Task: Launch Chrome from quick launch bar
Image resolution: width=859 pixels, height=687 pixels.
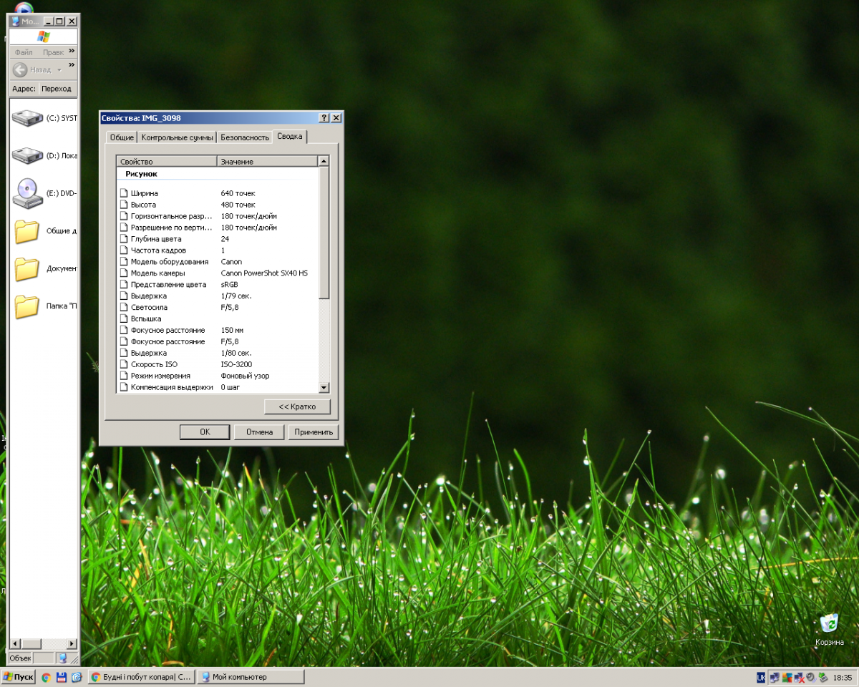Action: point(46,677)
